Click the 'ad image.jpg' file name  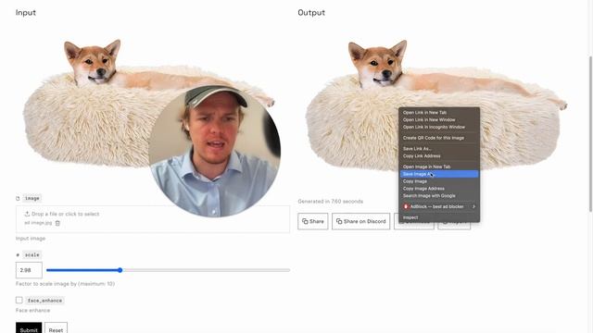point(38,223)
